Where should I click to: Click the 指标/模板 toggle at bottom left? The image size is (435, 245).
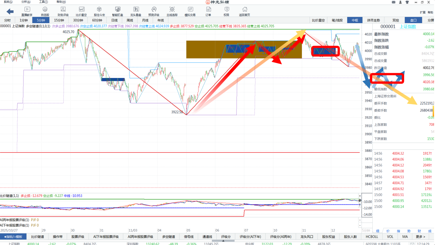click(x=13, y=237)
